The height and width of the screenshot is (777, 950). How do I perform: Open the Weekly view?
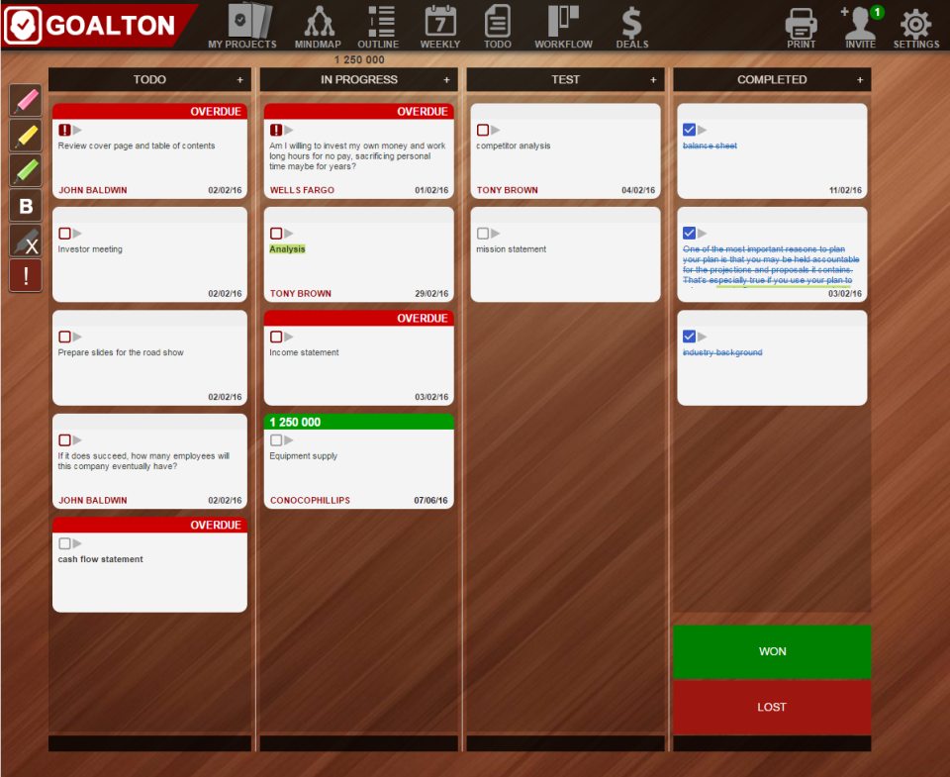pyautogui.click(x=439, y=26)
